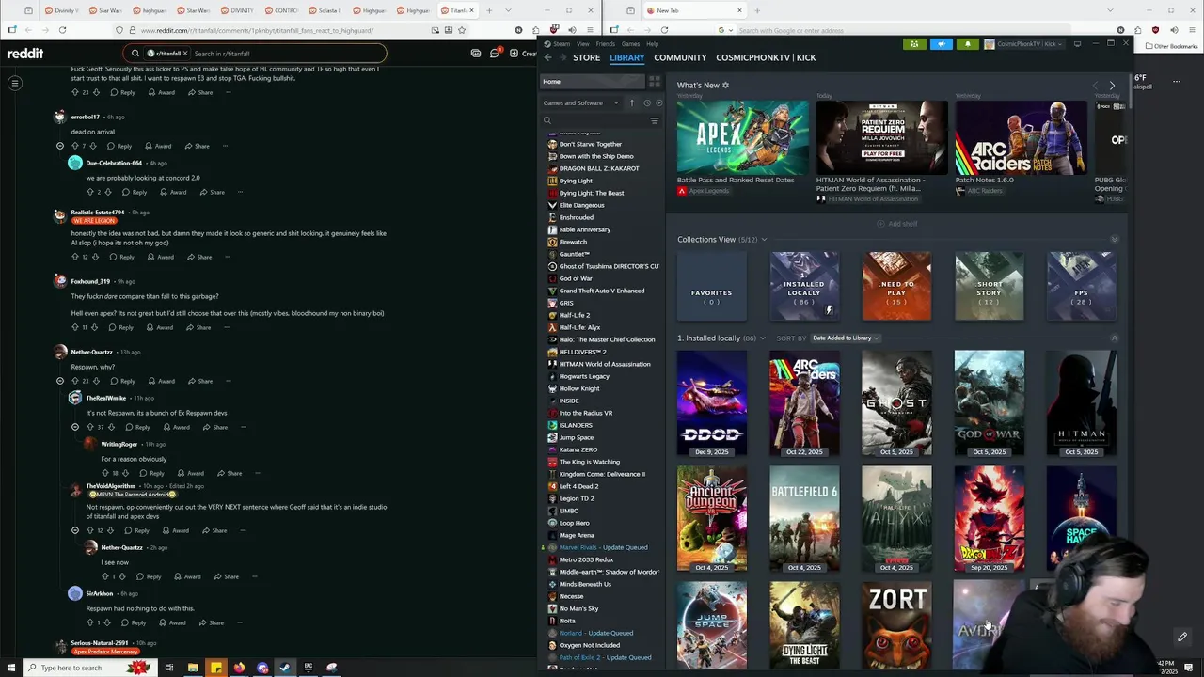This screenshot has width=1204, height=677.
Task: Go to Steam COMMUNITY tab
Action: pyautogui.click(x=680, y=57)
